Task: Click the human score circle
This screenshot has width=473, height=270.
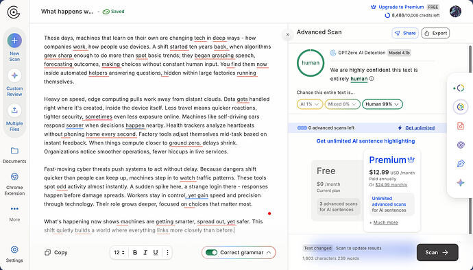Action: [x=311, y=63]
